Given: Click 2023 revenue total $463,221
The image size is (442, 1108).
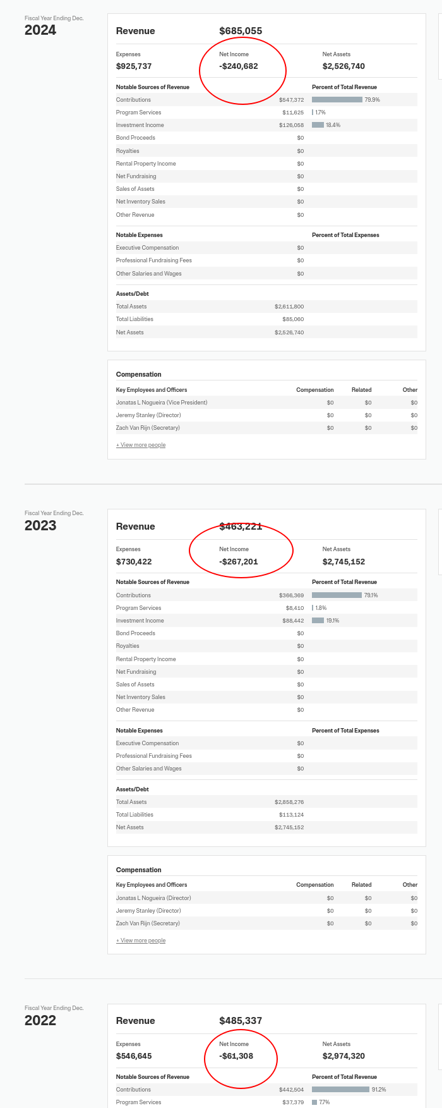Looking at the screenshot, I should (241, 527).
